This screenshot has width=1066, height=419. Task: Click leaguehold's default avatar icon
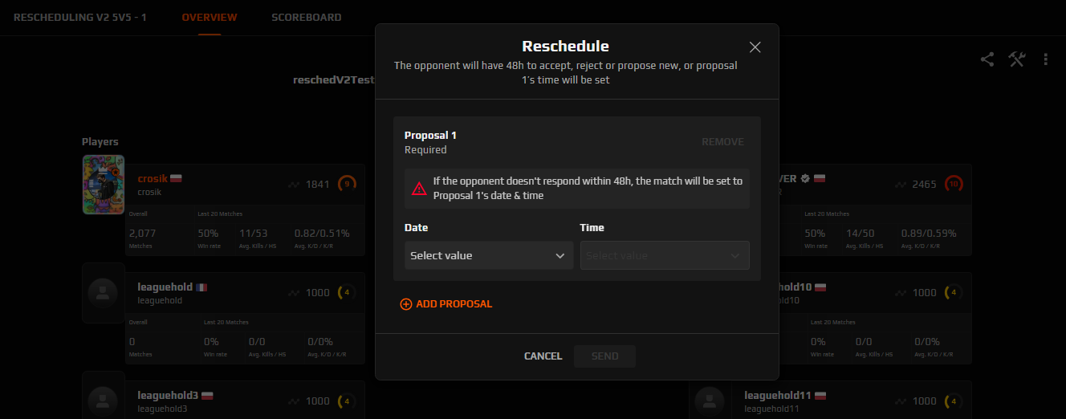[103, 293]
